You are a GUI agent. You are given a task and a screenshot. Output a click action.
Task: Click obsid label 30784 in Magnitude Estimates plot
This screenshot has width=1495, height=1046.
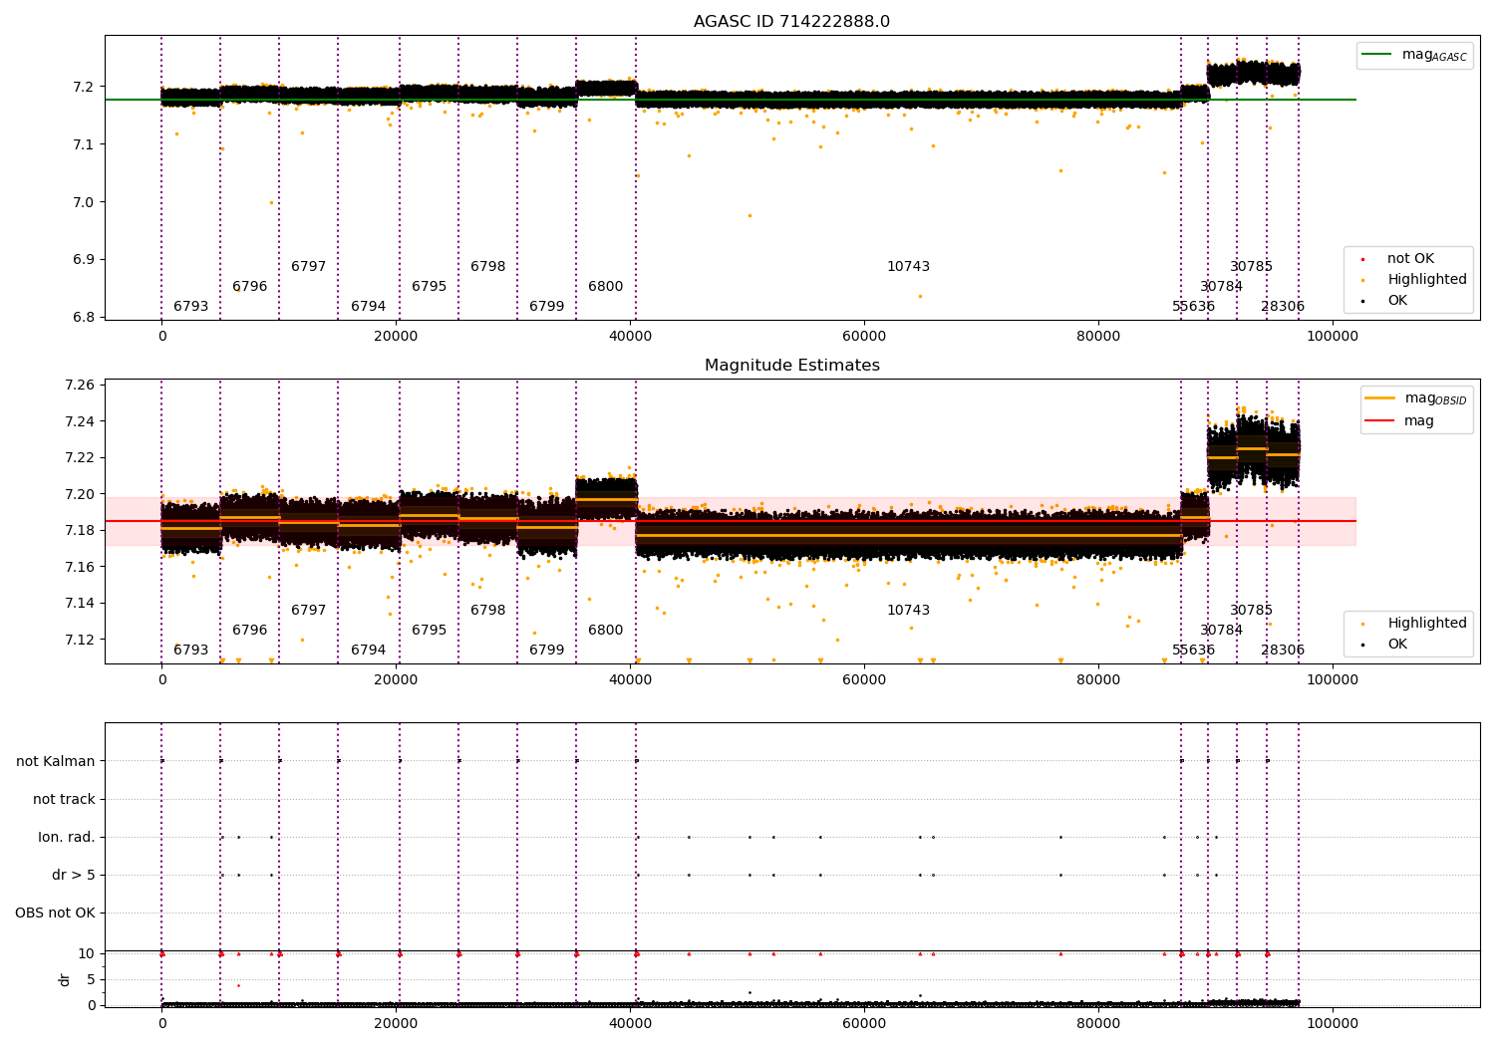1222,631
